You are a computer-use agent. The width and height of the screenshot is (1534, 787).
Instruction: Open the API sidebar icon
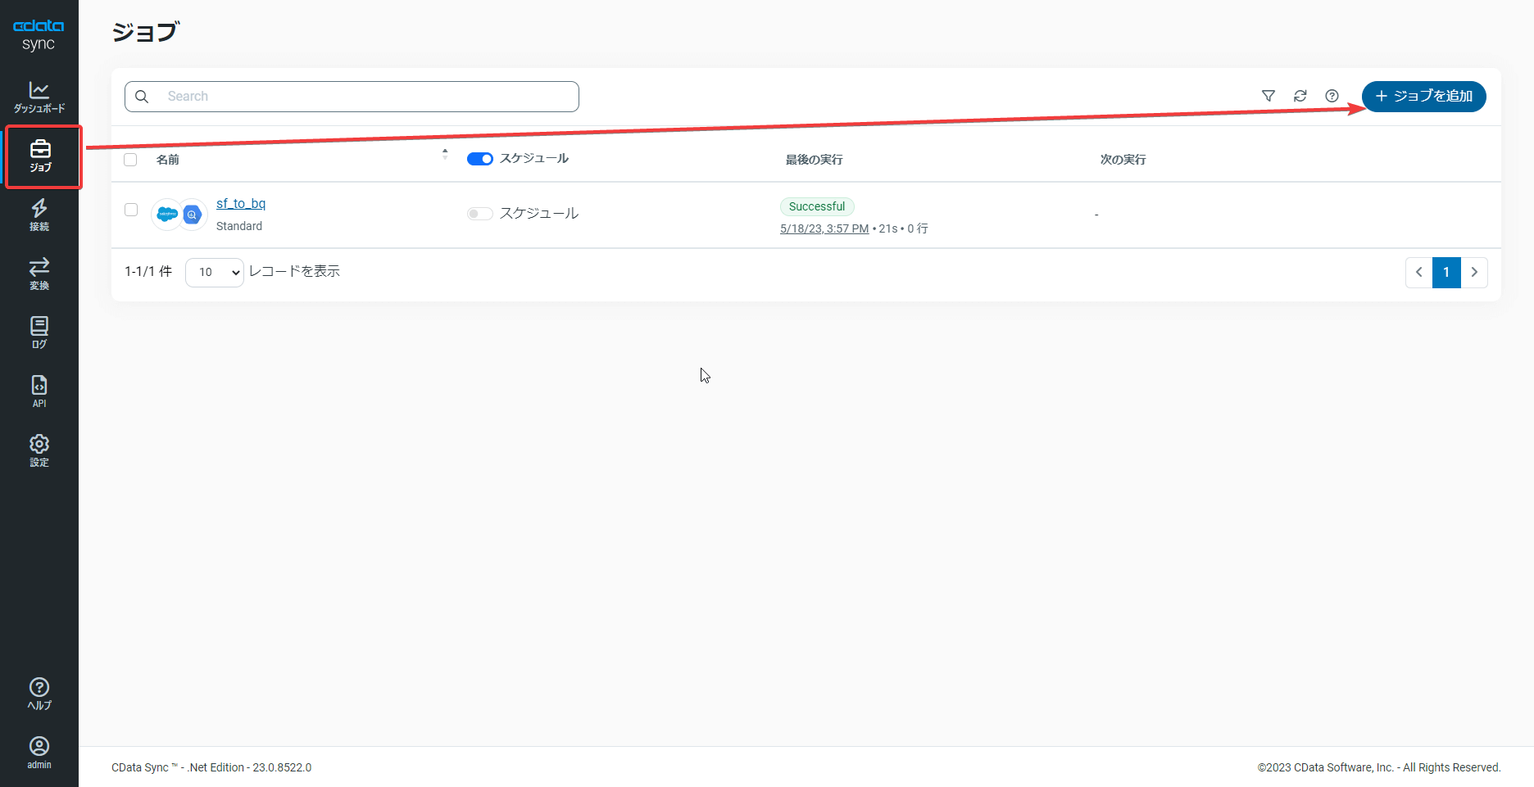(x=39, y=391)
